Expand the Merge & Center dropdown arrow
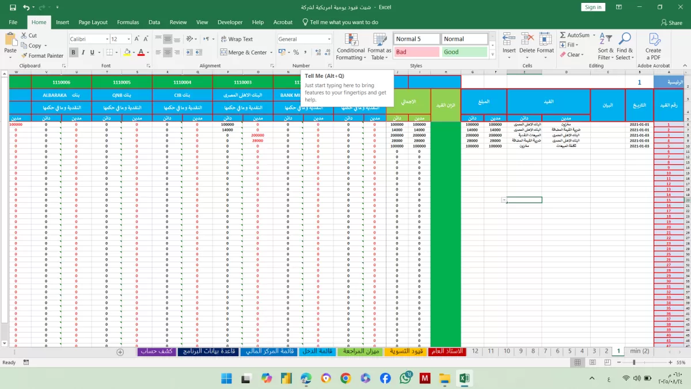691x389 pixels. (271, 52)
